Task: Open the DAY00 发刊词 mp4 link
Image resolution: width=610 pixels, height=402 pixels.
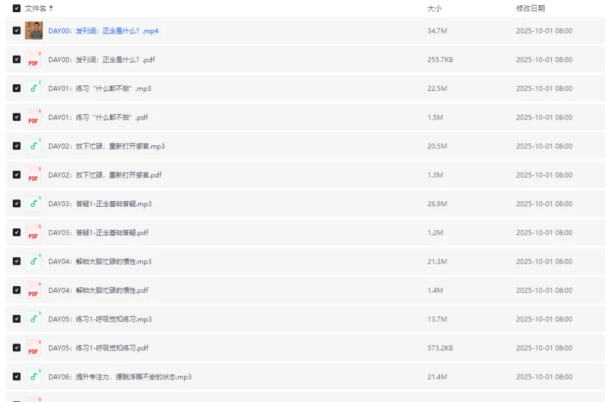Action: pos(102,31)
